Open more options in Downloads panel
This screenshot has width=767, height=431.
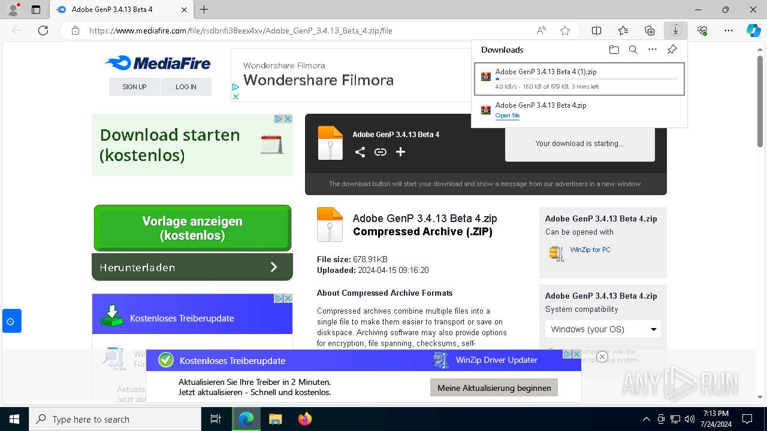click(653, 50)
